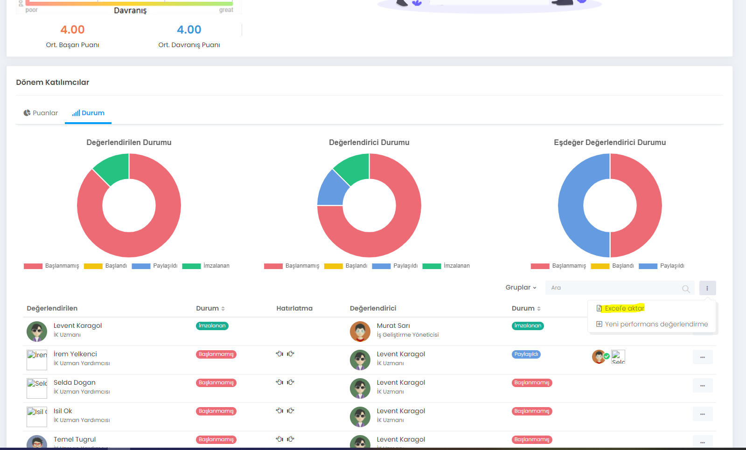This screenshot has height=450, width=746.
Task: Click left-pointing reminder hand for Isil Ok
Action: (279, 411)
